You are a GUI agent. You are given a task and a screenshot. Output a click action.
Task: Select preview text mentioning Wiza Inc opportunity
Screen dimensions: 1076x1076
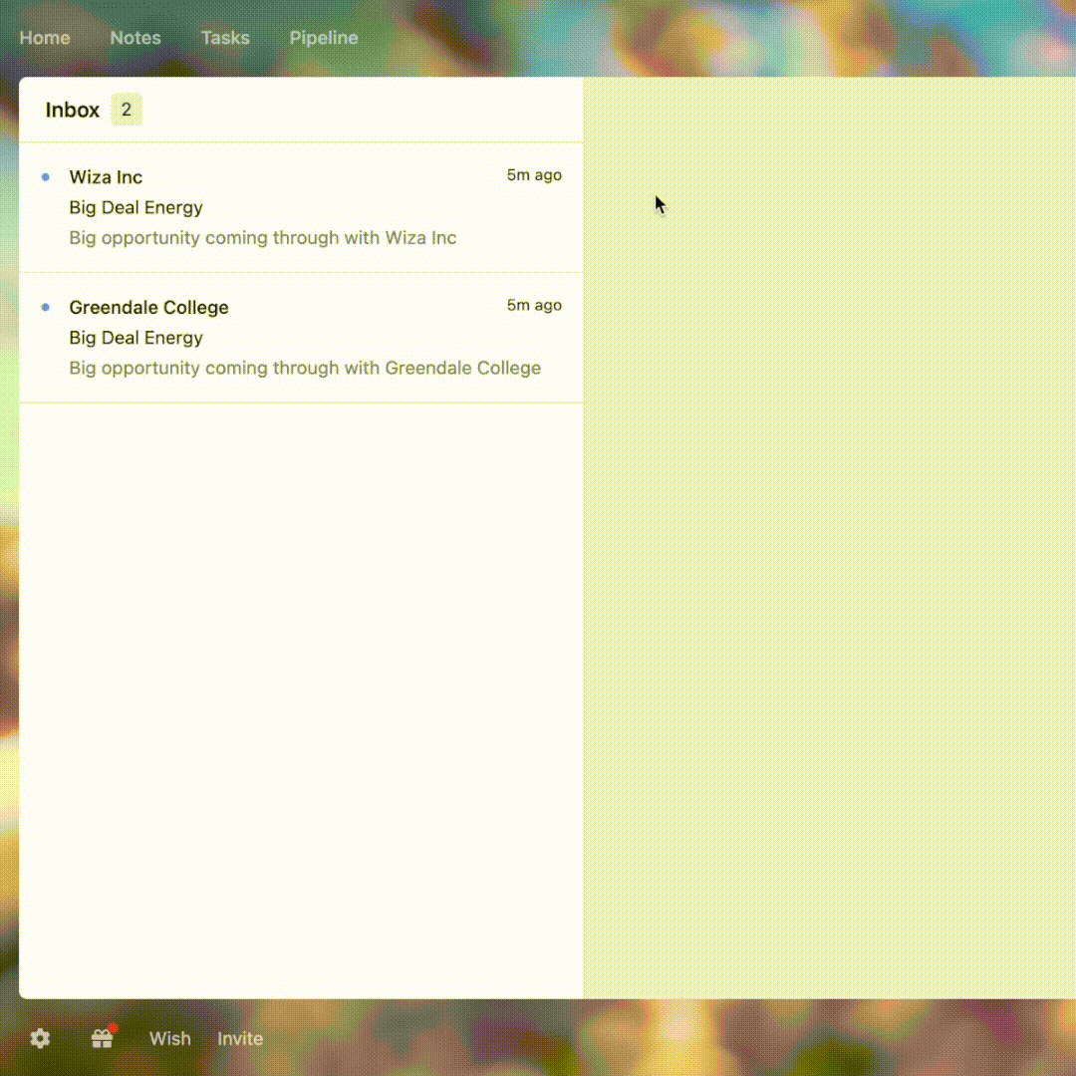pyautogui.click(x=263, y=238)
